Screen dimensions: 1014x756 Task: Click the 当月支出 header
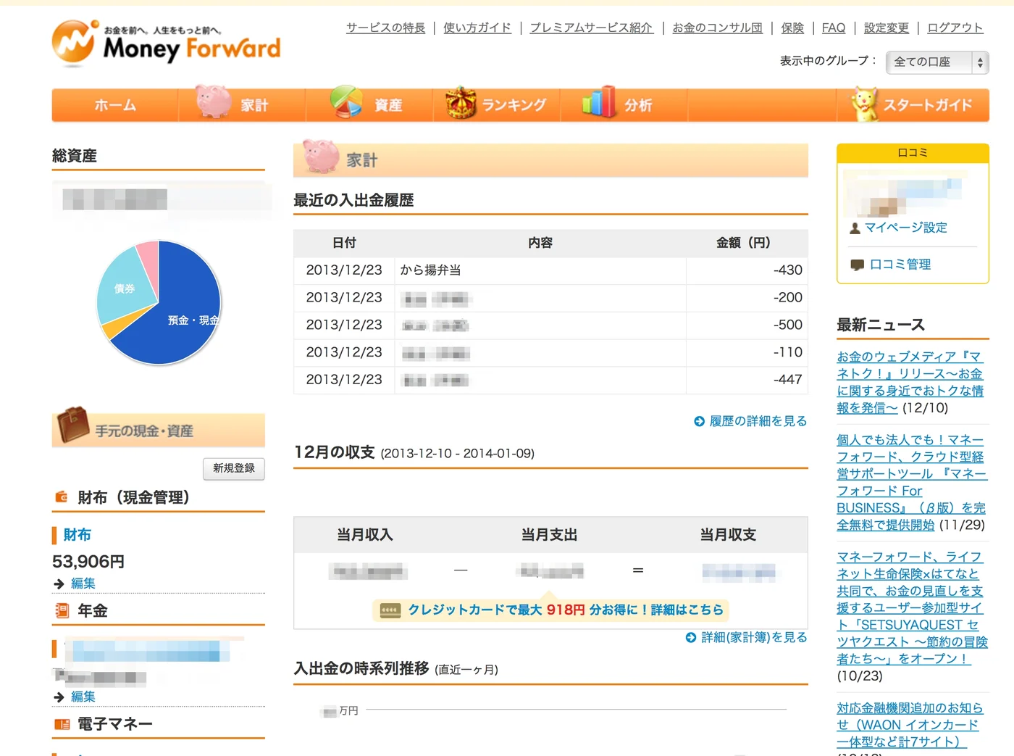click(550, 535)
